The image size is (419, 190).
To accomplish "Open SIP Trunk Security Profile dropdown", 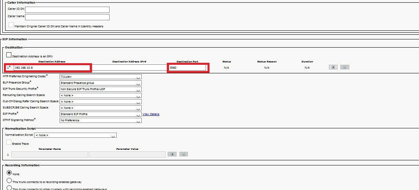I will point(101,89).
